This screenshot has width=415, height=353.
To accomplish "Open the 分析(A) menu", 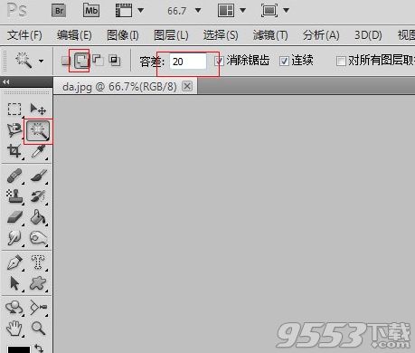I will coord(321,35).
